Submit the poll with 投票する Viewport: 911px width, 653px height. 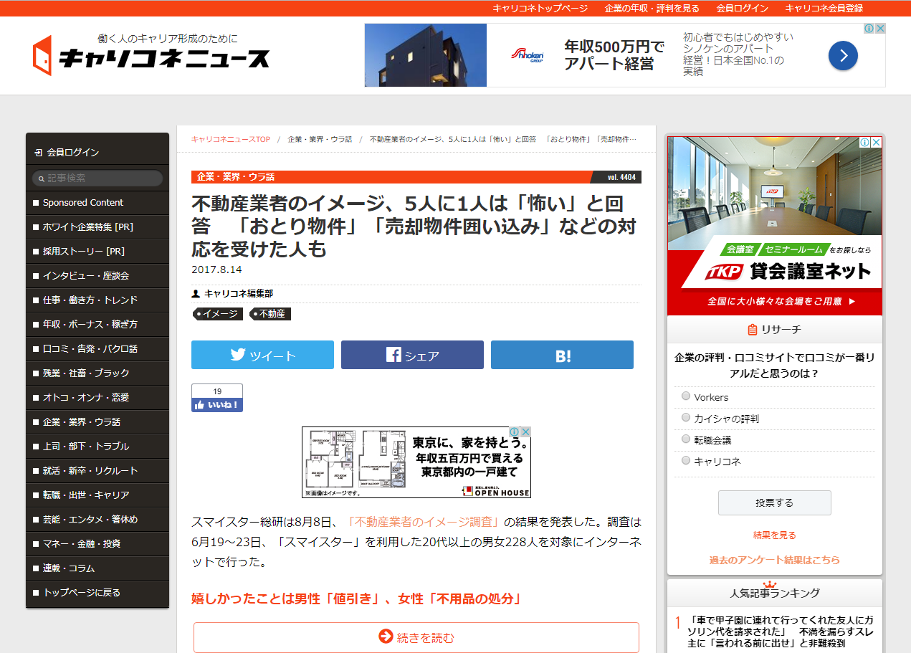coord(774,502)
